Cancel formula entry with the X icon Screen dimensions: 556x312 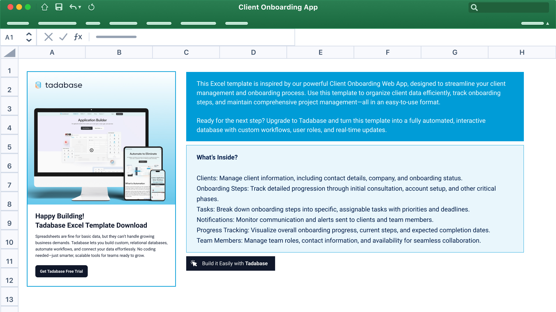pos(48,37)
